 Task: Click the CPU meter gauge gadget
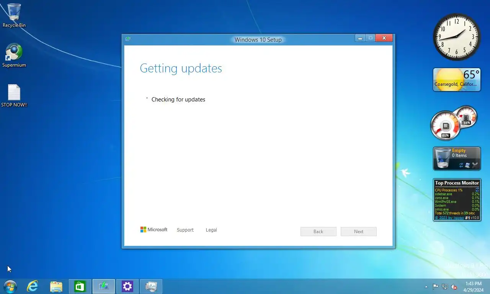coord(446,126)
